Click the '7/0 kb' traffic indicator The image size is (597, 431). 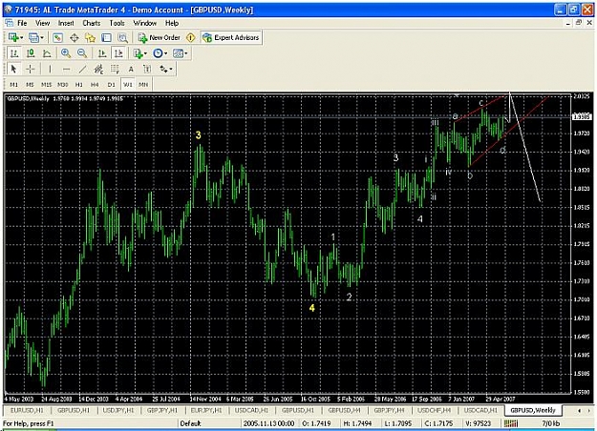pos(551,423)
